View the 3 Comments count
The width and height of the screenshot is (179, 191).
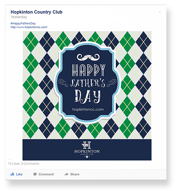(30, 163)
